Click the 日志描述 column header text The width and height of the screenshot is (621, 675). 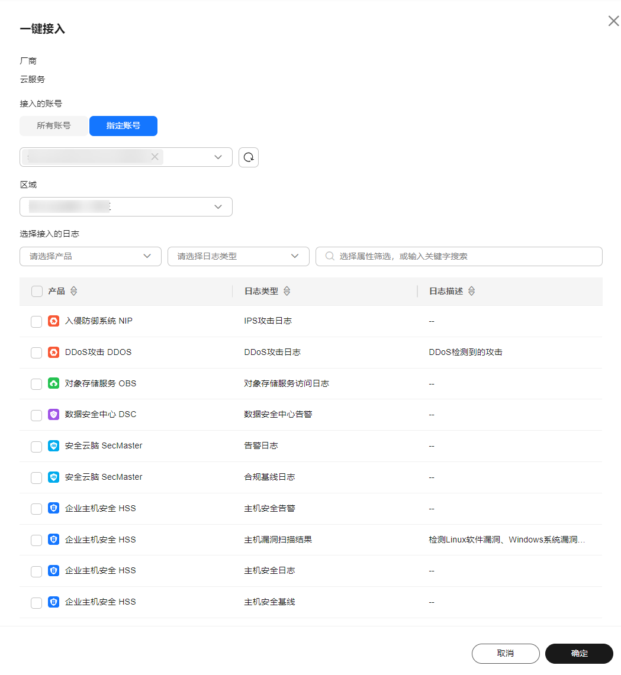coord(446,291)
